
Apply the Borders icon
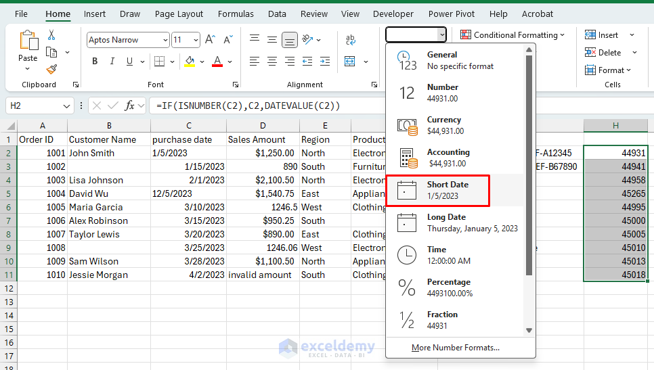[159, 62]
